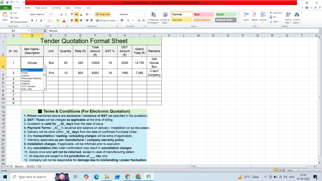The image size is (322, 181).
Task: Open Excel from the Windows taskbar
Action: coord(148,177)
